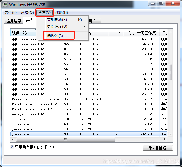
Task: Select QQBrowser.exe row with PID 5784
Action: 89,59
